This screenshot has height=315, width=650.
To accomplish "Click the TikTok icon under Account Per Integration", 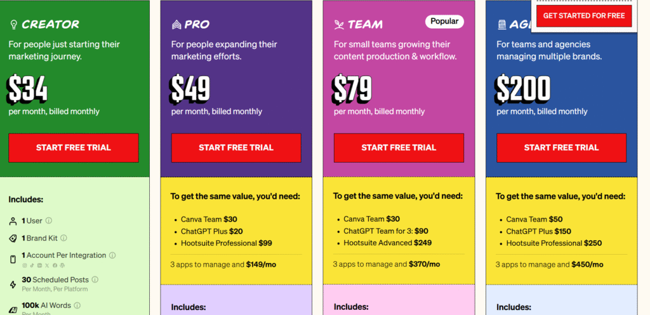I will [x=32, y=265].
